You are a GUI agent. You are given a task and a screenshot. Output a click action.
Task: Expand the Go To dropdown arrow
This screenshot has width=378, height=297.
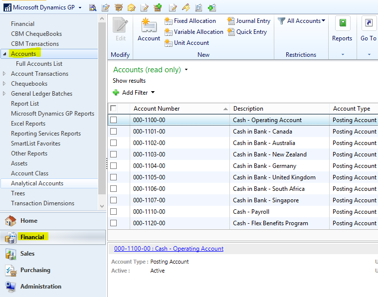[369, 55]
